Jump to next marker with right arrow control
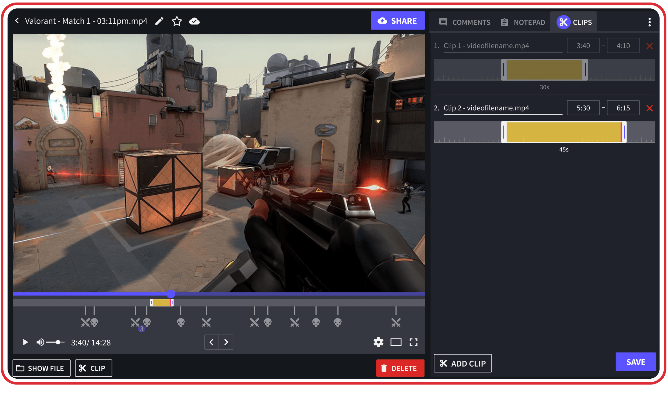 [226, 342]
